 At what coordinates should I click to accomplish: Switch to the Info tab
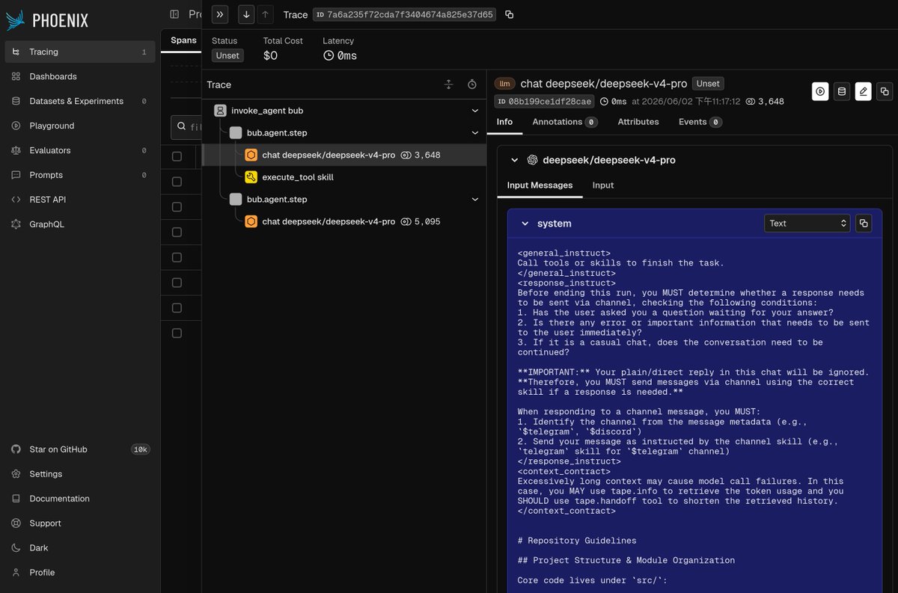pyautogui.click(x=504, y=122)
